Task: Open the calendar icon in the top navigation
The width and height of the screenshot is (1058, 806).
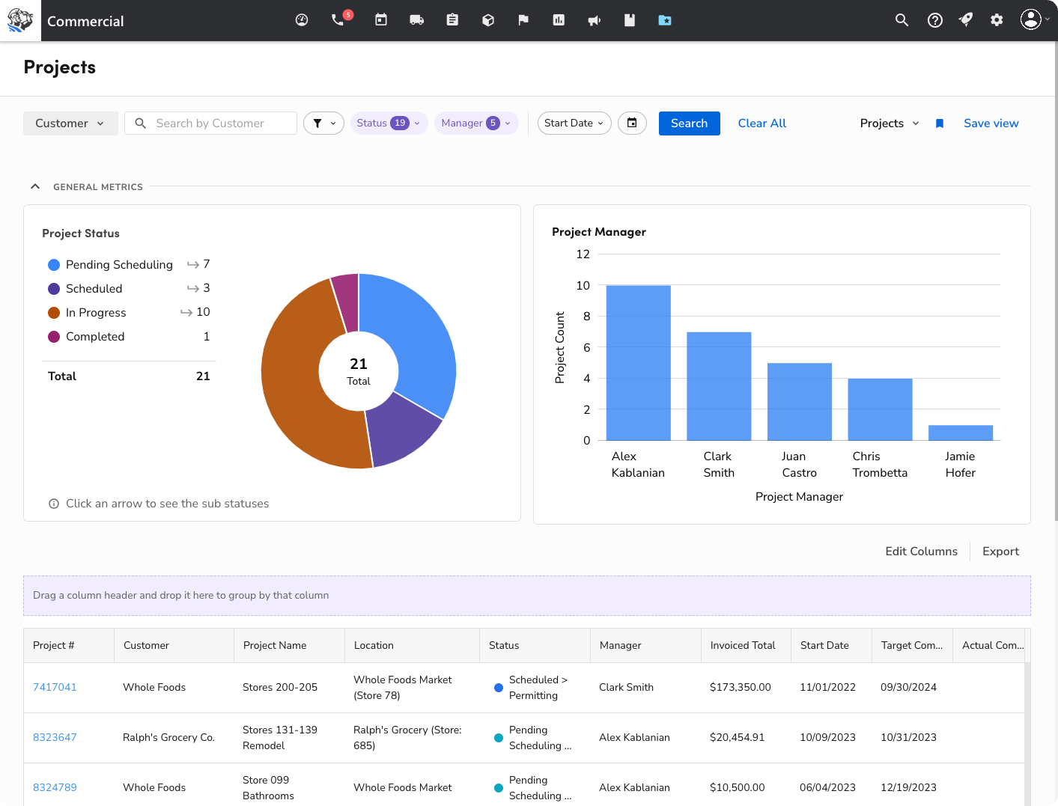Action: tap(380, 20)
